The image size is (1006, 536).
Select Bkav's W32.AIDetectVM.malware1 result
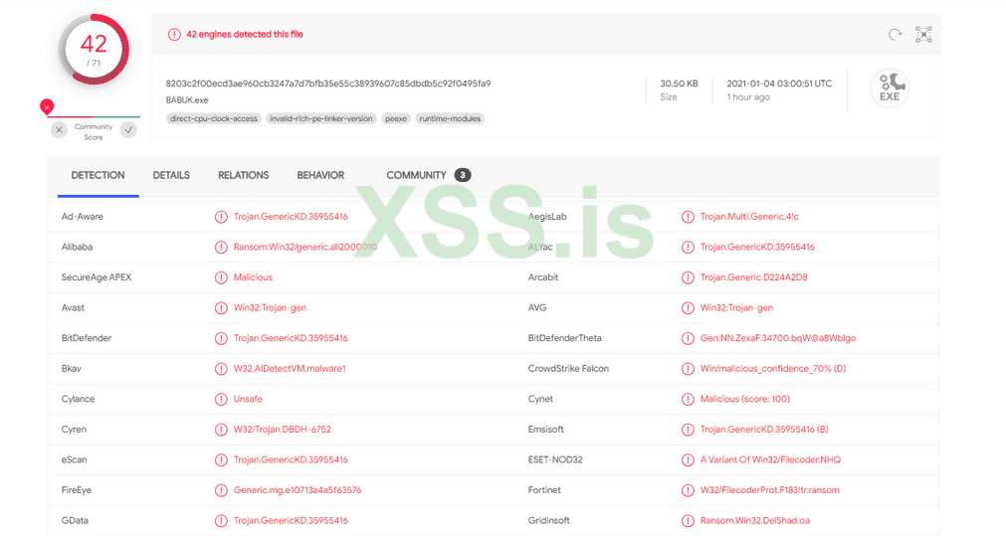tap(290, 369)
